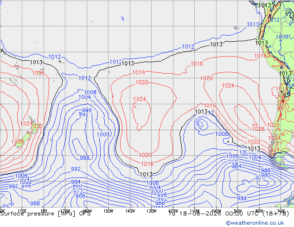Click the 150W longitude axis label
This screenshot has width=294, height=227.
point(109,211)
